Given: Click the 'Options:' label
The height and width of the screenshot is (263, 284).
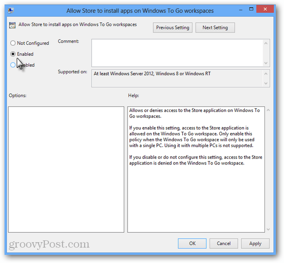Looking at the screenshot, I should pos(18,96).
